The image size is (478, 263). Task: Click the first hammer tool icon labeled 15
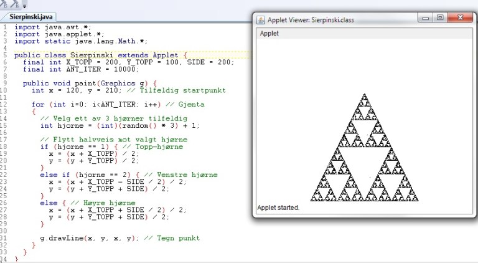tap(4, 4)
